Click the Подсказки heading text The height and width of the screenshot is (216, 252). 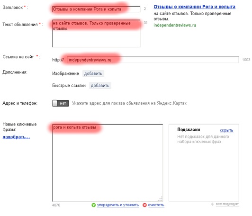(x=189, y=129)
